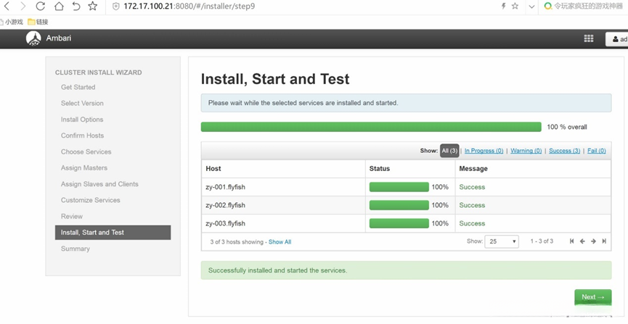
Task: Expand the admin user dropdown
Action: (617, 39)
